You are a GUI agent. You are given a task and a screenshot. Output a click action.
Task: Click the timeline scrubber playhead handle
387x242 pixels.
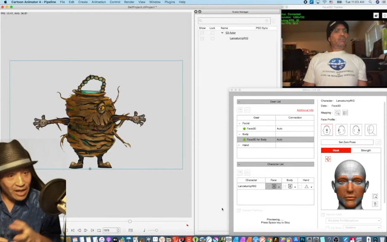[130, 221]
